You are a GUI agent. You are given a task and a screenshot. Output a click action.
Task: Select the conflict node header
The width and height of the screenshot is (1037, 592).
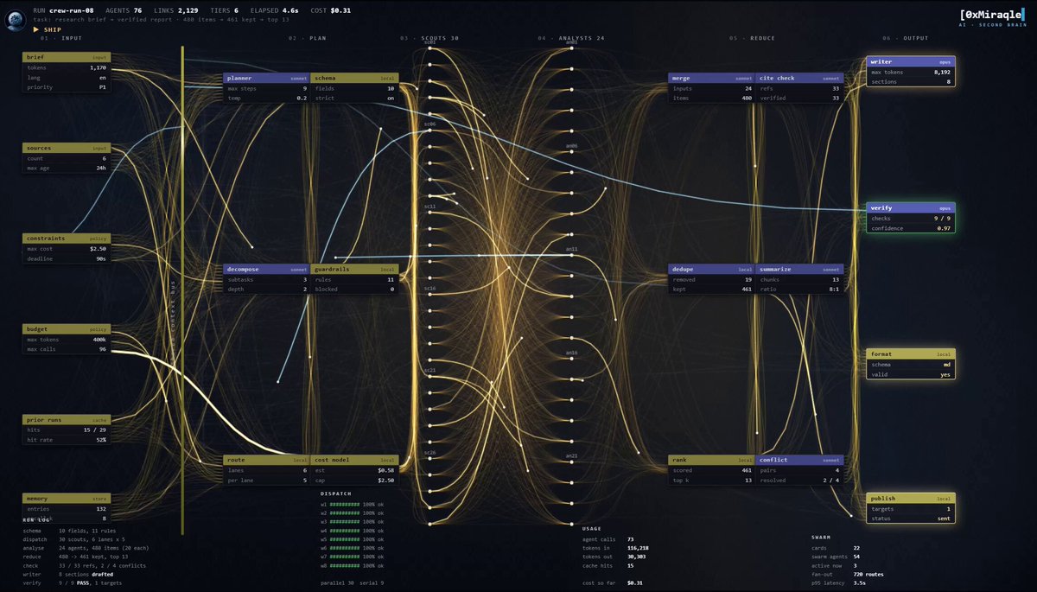tap(799, 460)
